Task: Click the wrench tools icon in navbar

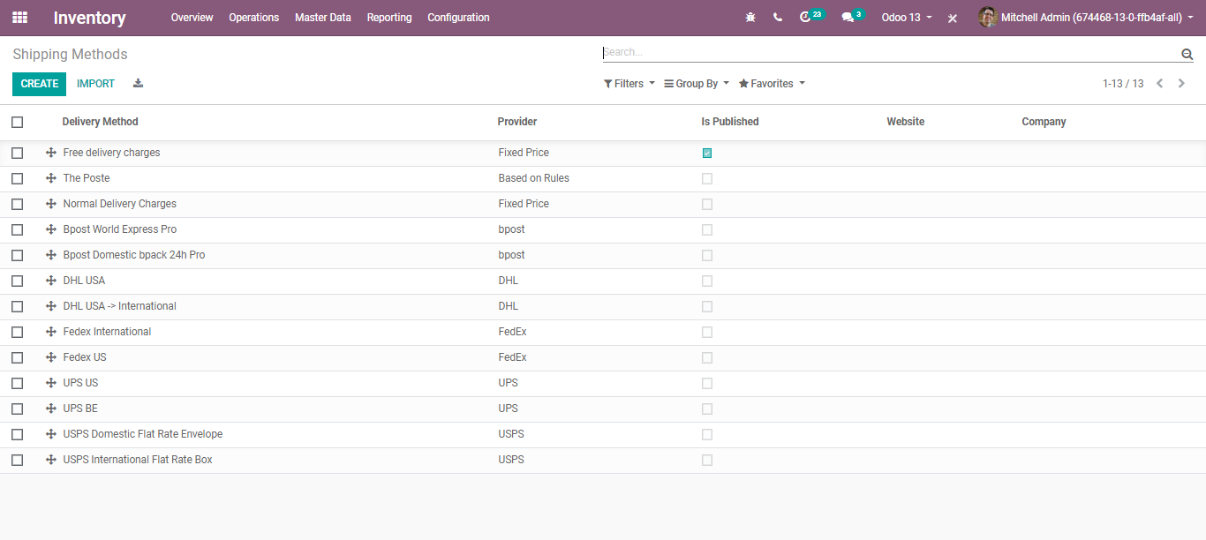Action: [953, 18]
